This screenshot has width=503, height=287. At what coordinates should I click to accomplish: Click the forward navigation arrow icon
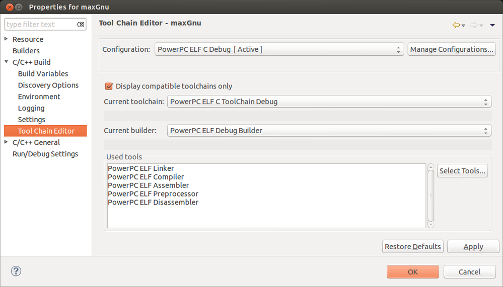click(474, 25)
